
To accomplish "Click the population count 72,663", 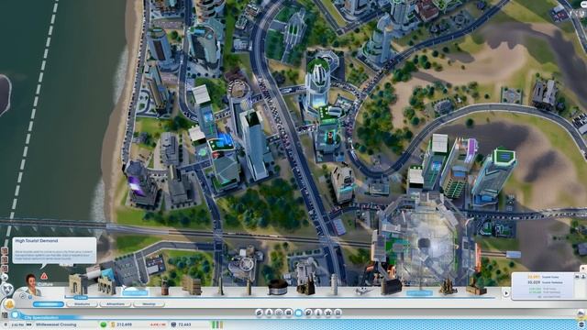I will [x=184, y=324].
